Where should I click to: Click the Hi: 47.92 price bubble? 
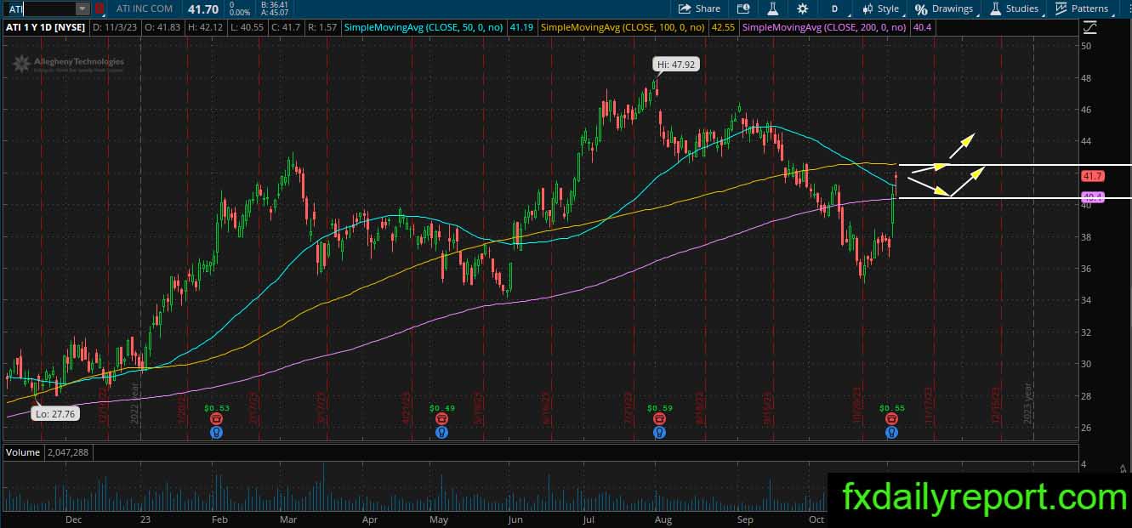(676, 64)
